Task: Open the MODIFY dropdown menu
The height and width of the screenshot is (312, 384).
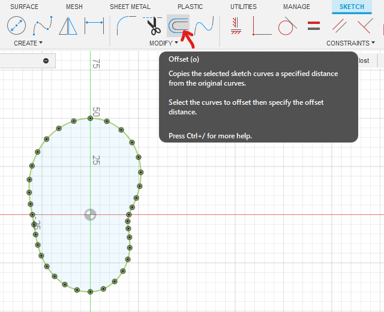Action: [164, 43]
